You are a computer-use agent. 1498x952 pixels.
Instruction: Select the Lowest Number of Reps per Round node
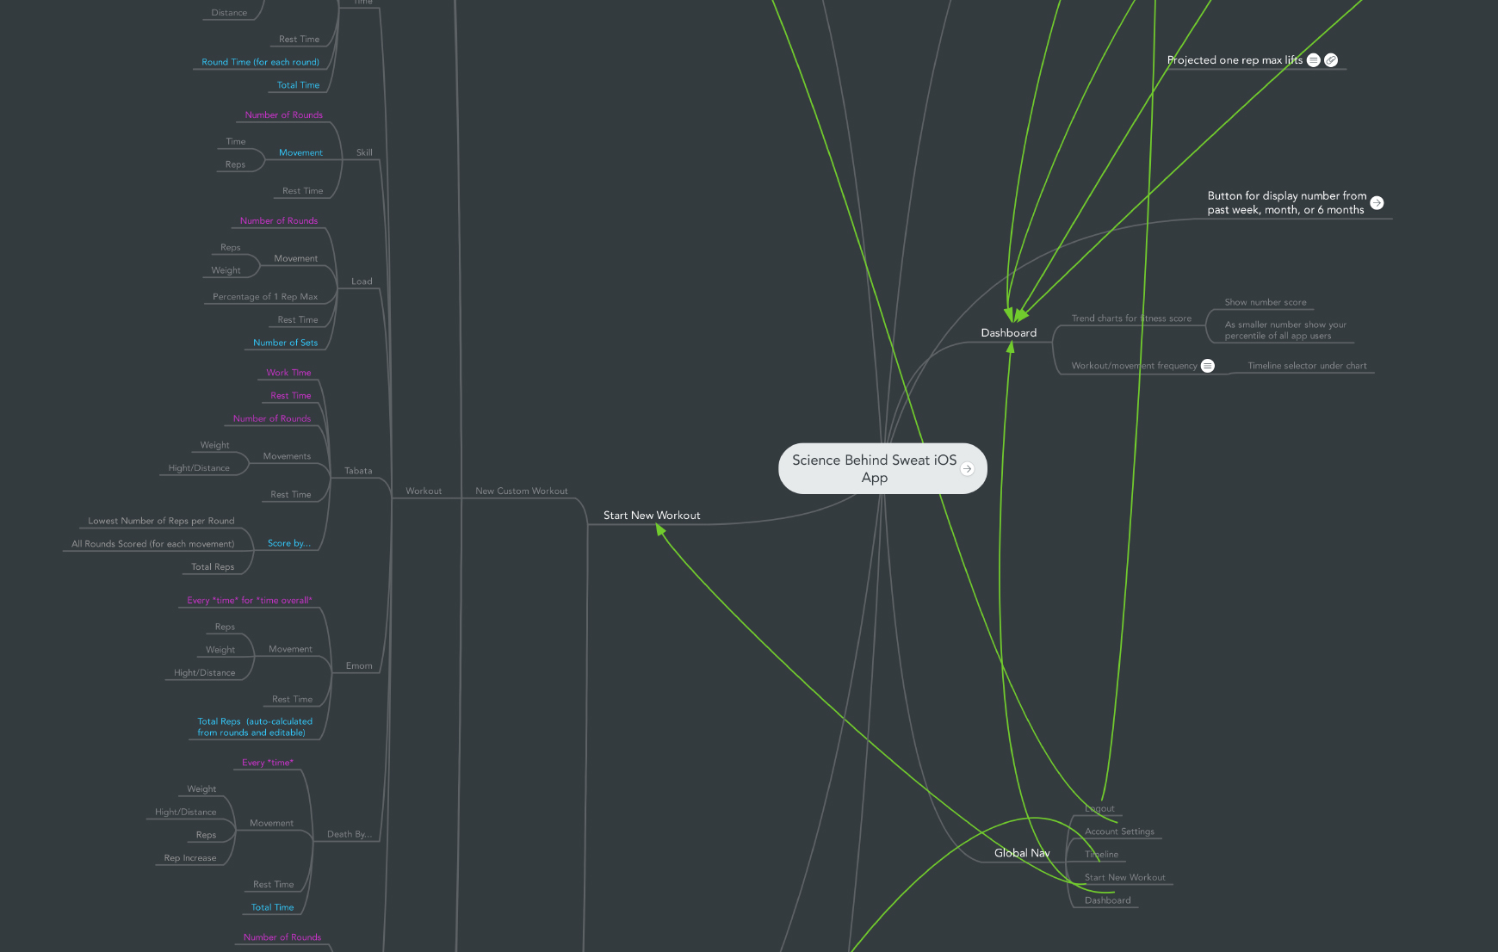(x=161, y=521)
